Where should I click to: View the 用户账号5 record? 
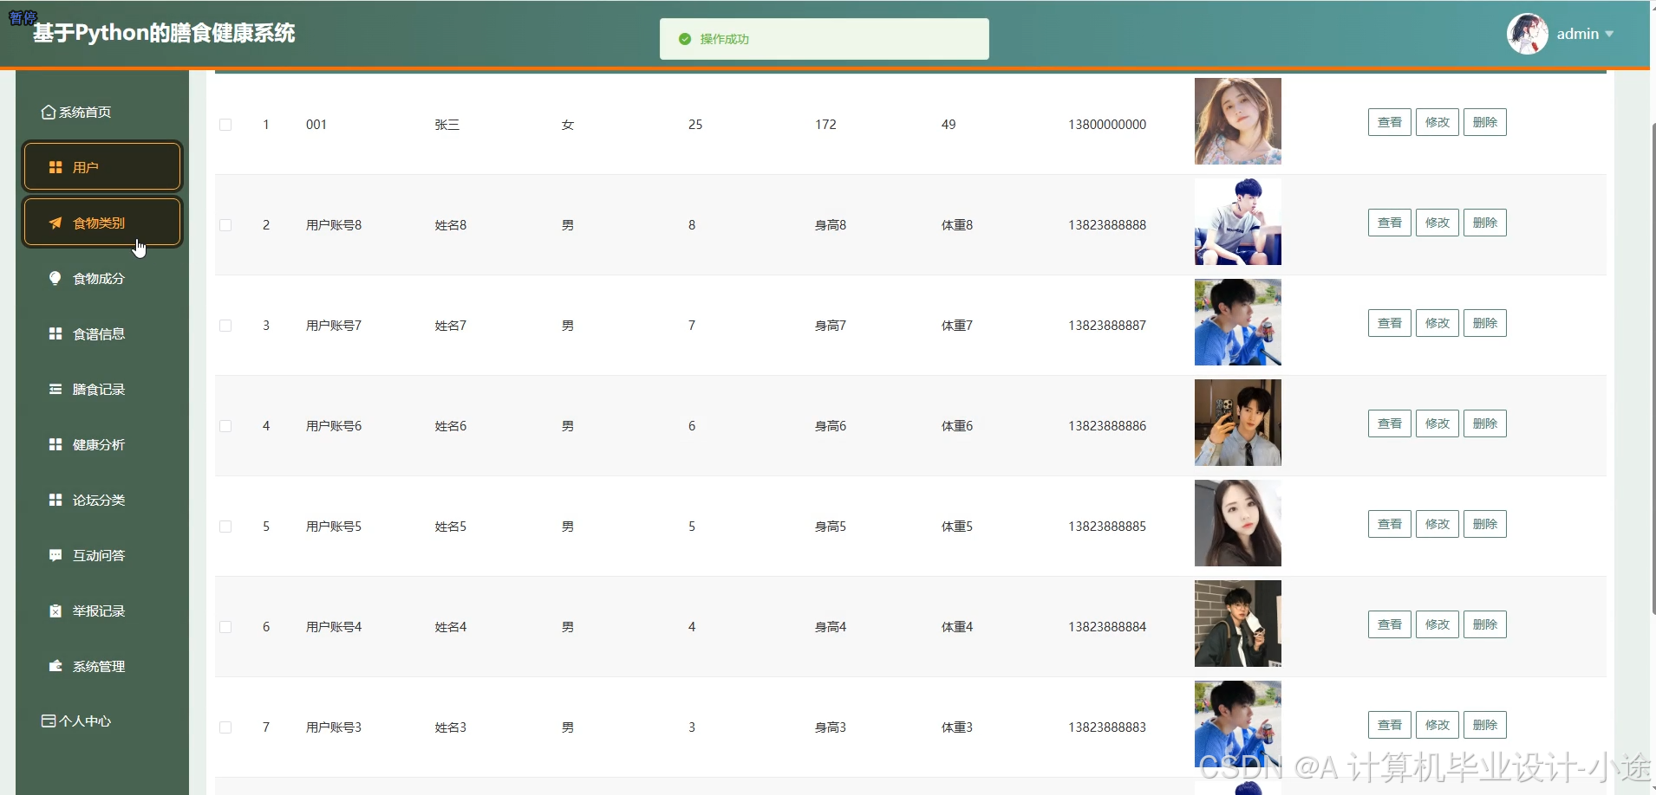tap(1390, 524)
